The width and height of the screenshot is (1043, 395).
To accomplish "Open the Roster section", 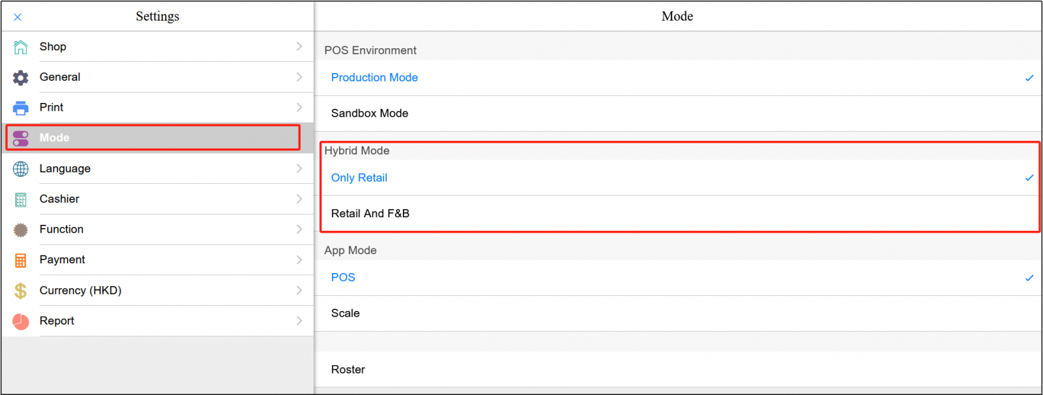I will (x=348, y=370).
